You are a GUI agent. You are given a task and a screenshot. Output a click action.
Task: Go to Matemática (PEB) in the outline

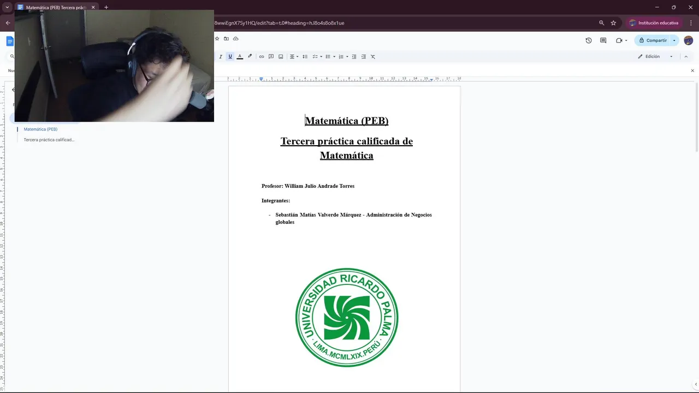point(40,129)
